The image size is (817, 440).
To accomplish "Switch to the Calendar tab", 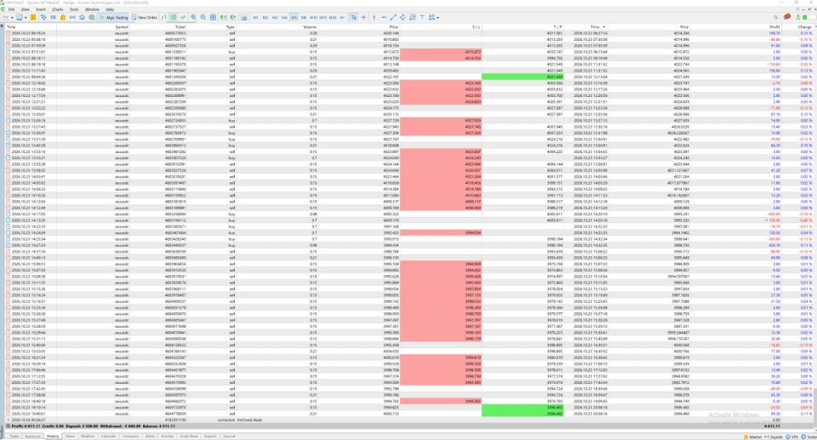I will (x=108, y=436).
